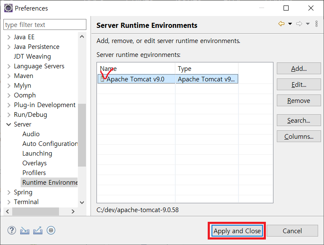The width and height of the screenshot is (324, 245).
Task: Click the type filter text field
Action: click(45, 24)
